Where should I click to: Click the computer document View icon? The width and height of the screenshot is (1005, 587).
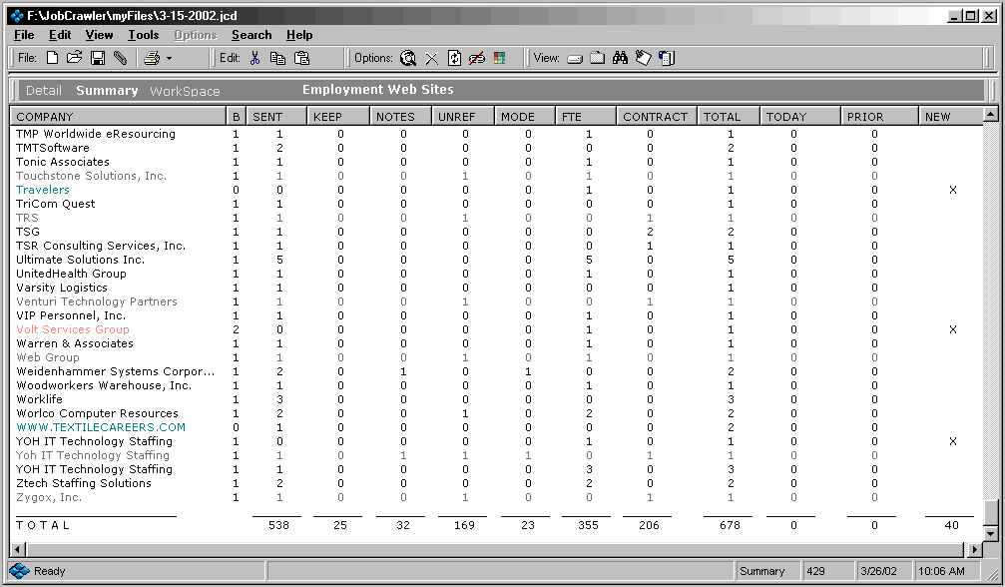pos(667,58)
